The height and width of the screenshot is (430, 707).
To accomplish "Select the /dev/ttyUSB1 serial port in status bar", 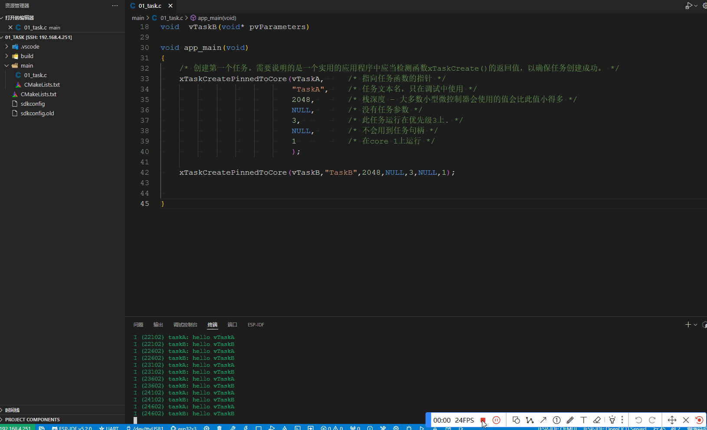I will tap(145, 428).
